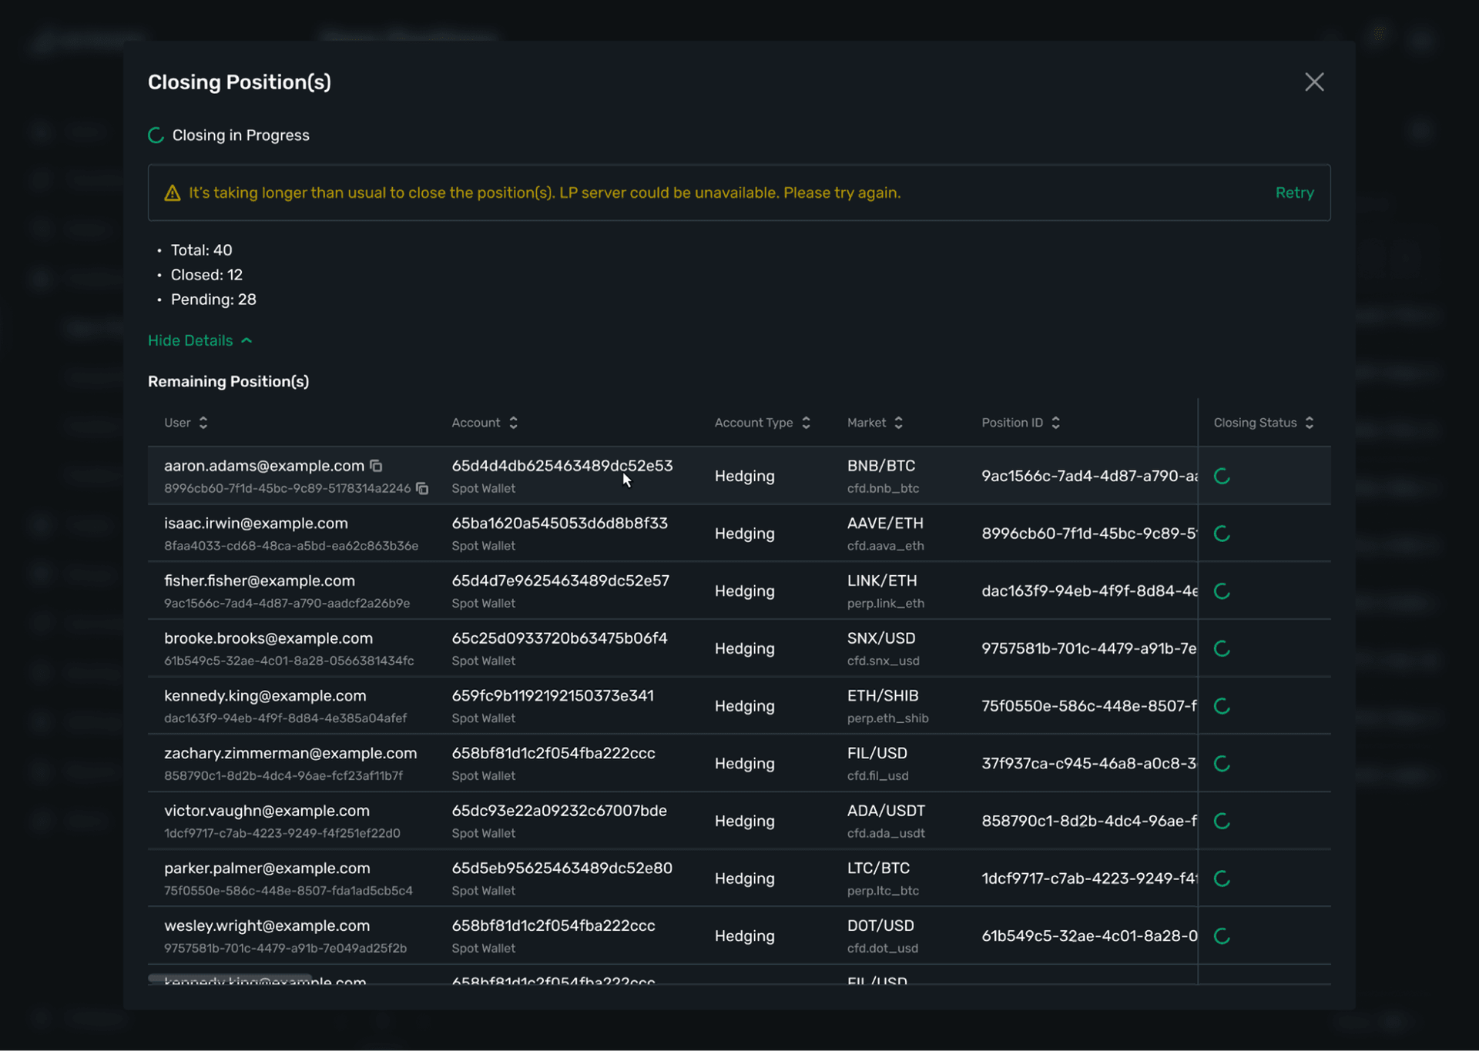The height and width of the screenshot is (1051, 1479).
Task: Click position ID starting 1dcf9717-c7ab
Action: tap(1089, 879)
